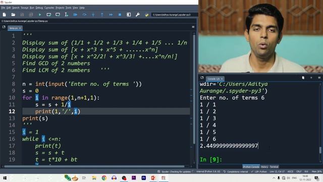Open Windows Start menu

click(5, 178)
